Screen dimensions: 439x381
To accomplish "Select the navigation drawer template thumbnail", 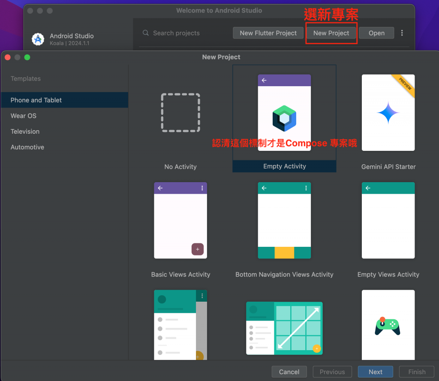I will click(x=180, y=325).
